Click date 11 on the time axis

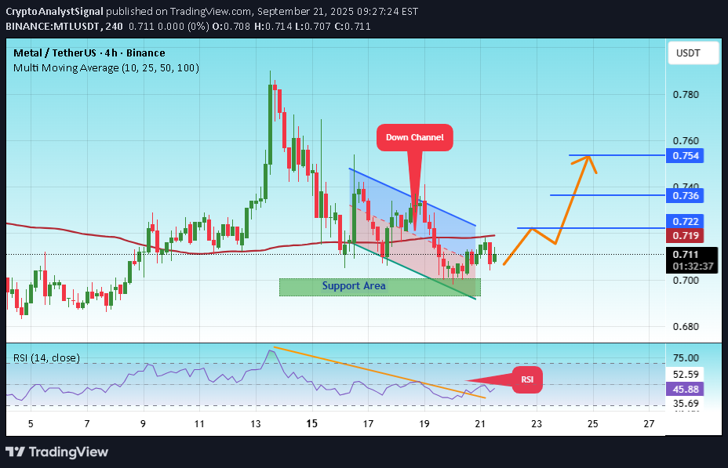(199, 423)
